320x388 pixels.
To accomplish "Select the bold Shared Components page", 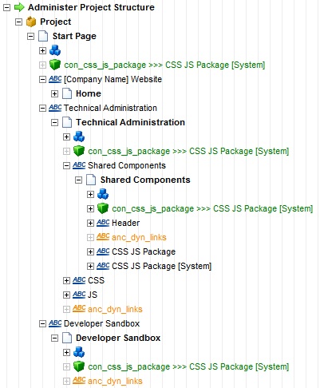I will click(x=145, y=180).
